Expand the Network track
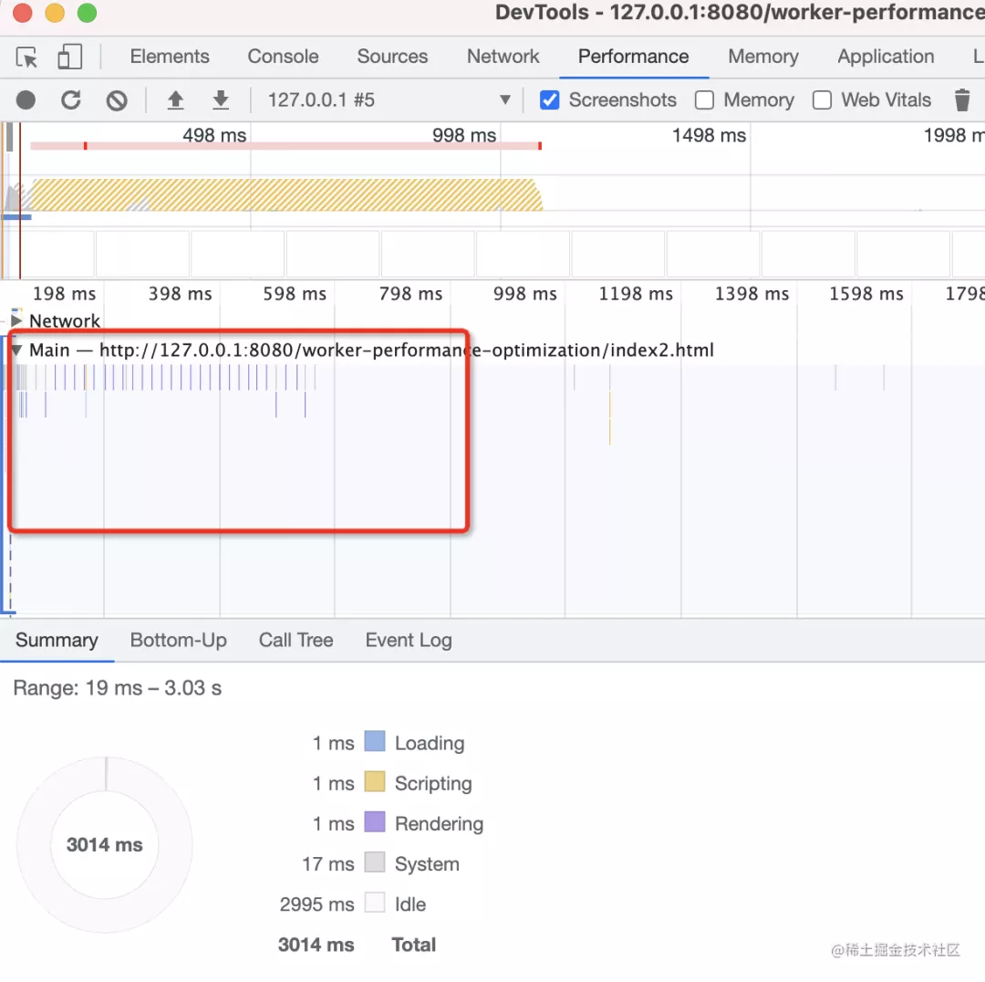This screenshot has width=985, height=982. pyautogui.click(x=16, y=320)
